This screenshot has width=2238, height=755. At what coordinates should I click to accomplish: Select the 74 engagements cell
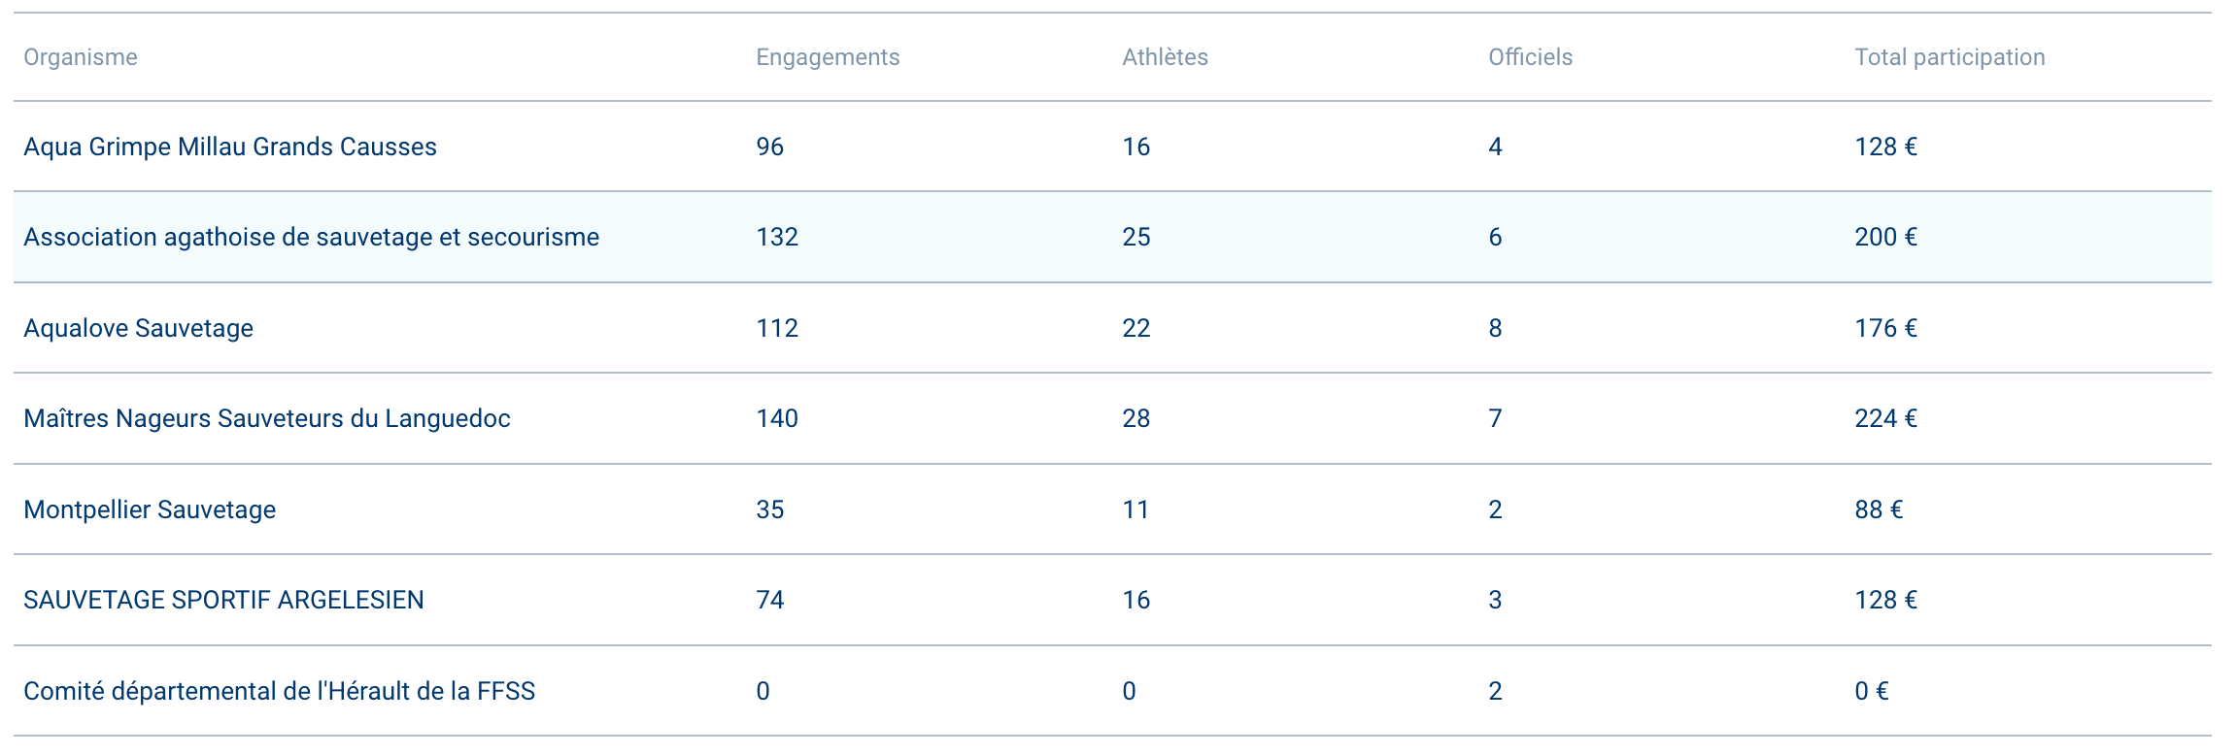tap(770, 600)
